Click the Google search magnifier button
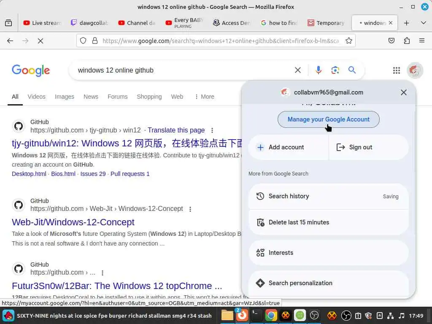 [352, 70]
